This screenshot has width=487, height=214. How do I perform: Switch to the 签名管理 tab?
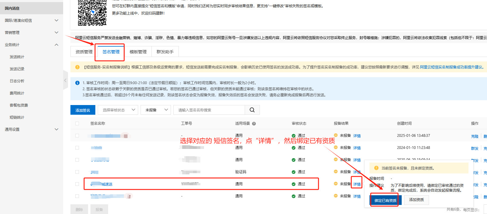coord(111,52)
